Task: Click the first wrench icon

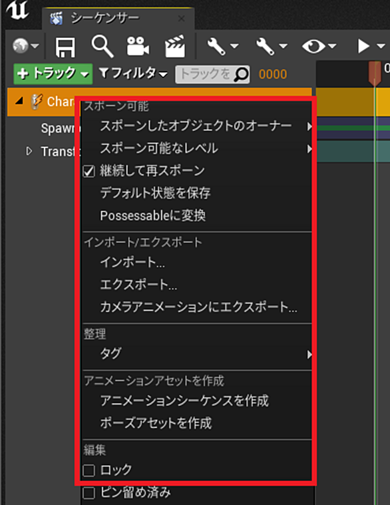Action: point(216,46)
